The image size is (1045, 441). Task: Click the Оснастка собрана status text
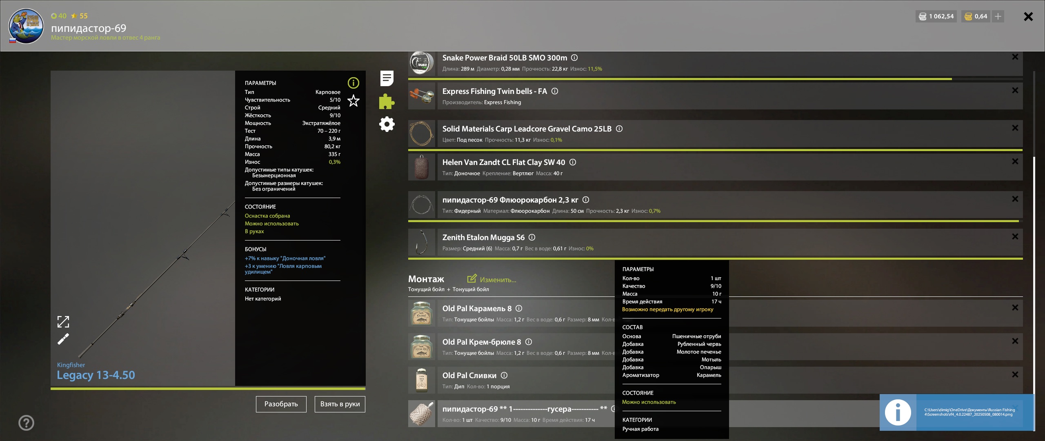tap(267, 216)
